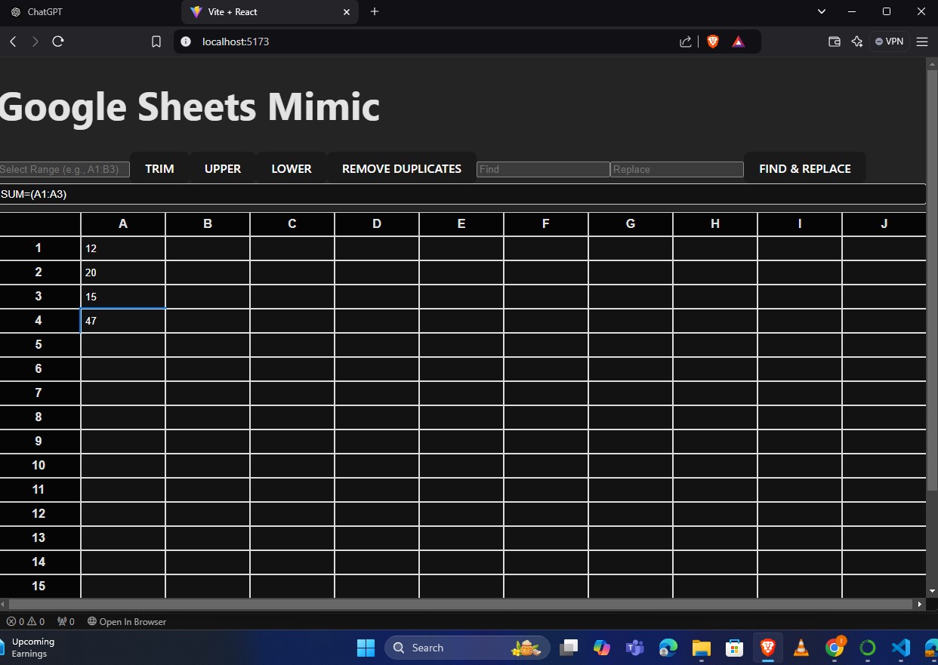Reload the current page
The height and width of the screenshot is (665, 938).
pos(58,42)
